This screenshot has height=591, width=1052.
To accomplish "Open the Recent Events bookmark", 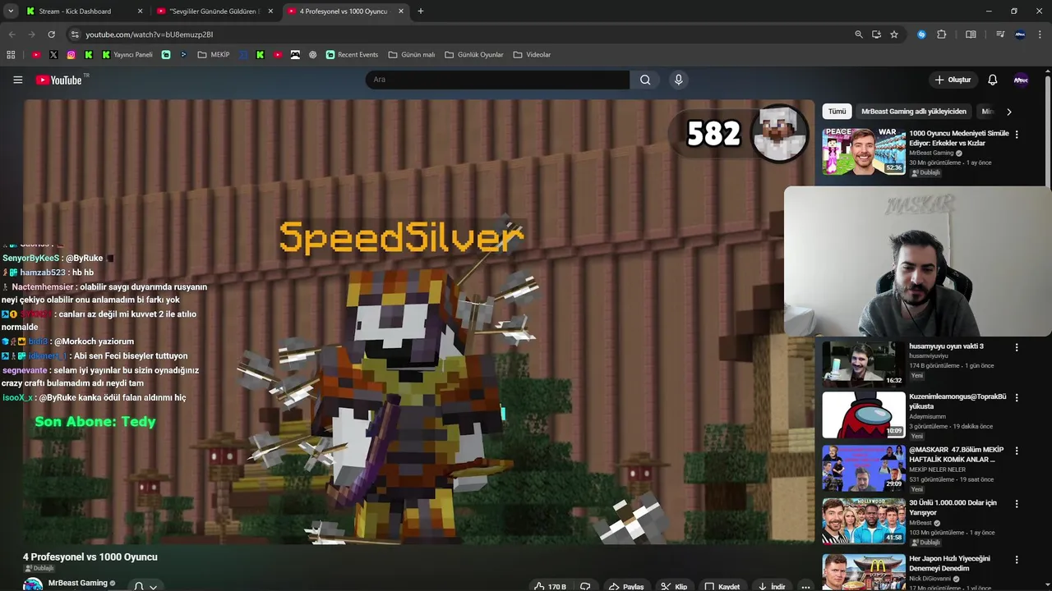I will pos(352,54).
